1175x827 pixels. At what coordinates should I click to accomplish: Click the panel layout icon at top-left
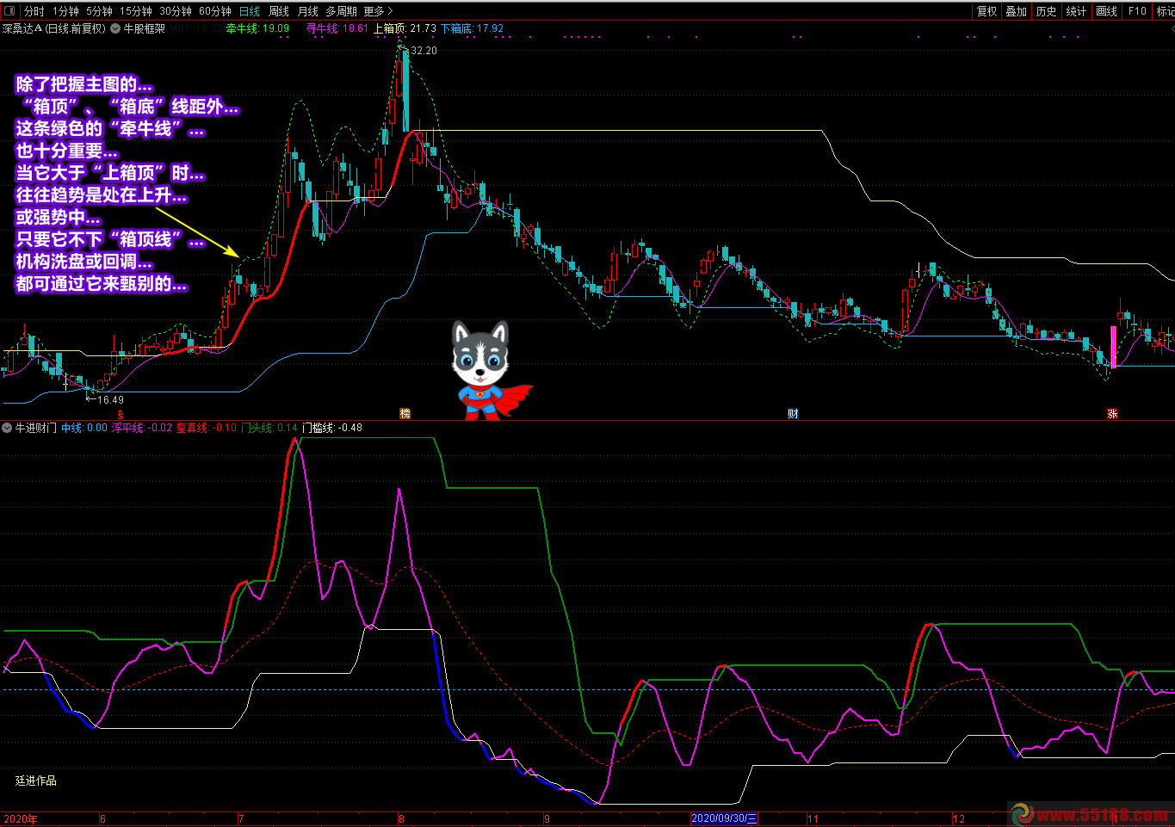pyautogui.click(x=9, y=11)
